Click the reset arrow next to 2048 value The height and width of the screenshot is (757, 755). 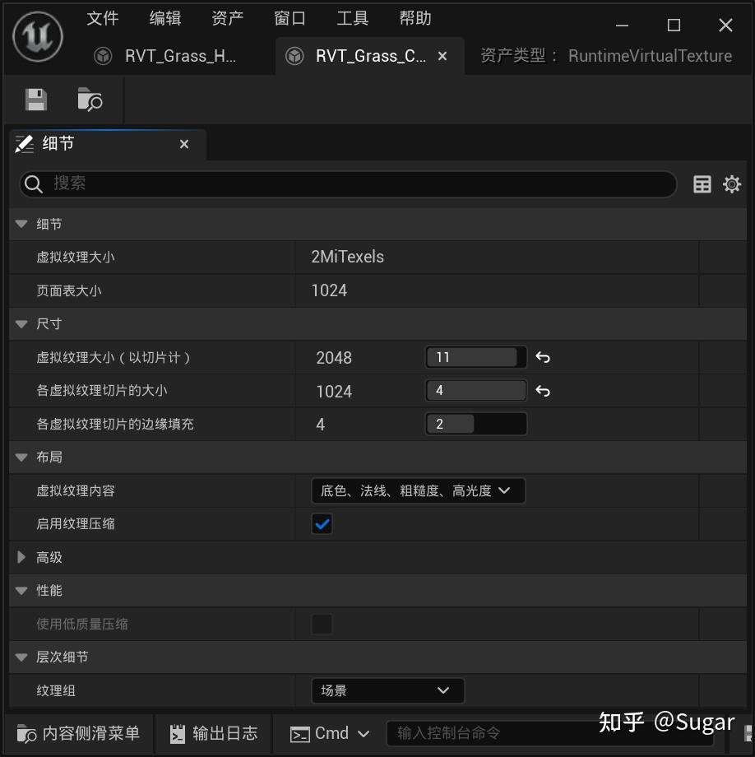pyautogui.click(x=542, y=357)
